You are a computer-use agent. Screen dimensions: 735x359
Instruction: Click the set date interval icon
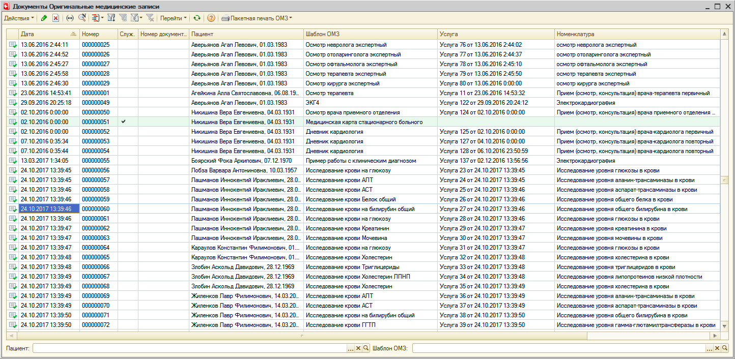[x=70, y=18]
